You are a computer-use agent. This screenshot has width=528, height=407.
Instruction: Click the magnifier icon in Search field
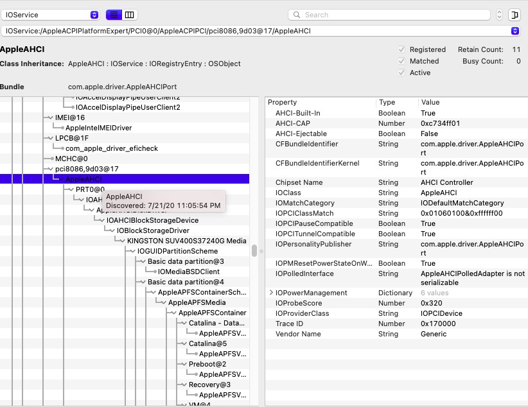pyautogui.click(x=297, y=15)
